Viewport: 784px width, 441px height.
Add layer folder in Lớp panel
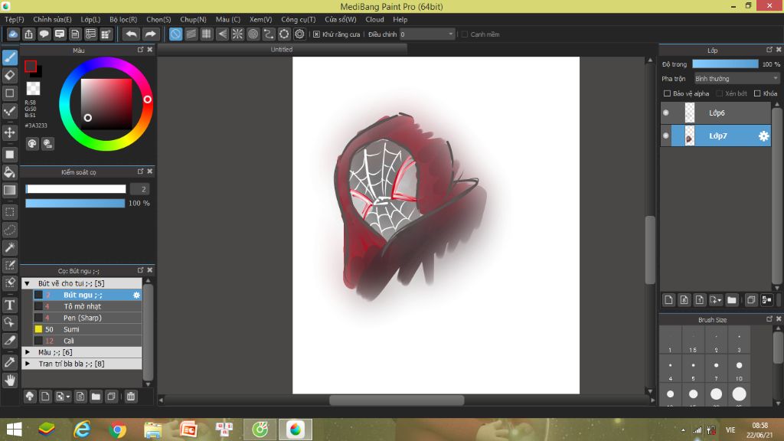click(732, 300)
